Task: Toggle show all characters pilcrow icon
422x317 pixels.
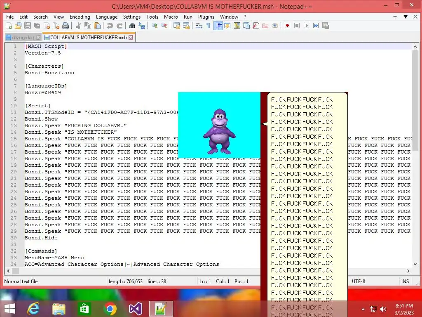Action: click(208, 26)
